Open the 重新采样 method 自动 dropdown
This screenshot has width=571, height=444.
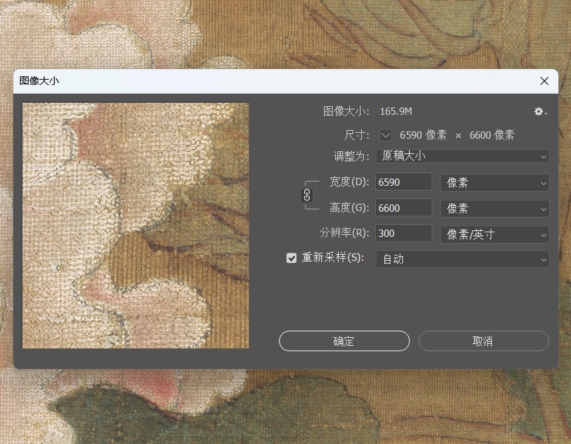click(463, 259)
